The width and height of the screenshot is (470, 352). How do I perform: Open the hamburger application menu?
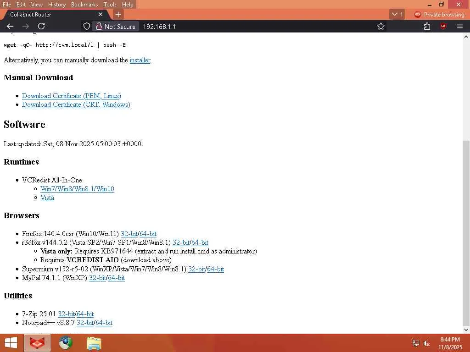click(460, 26)
